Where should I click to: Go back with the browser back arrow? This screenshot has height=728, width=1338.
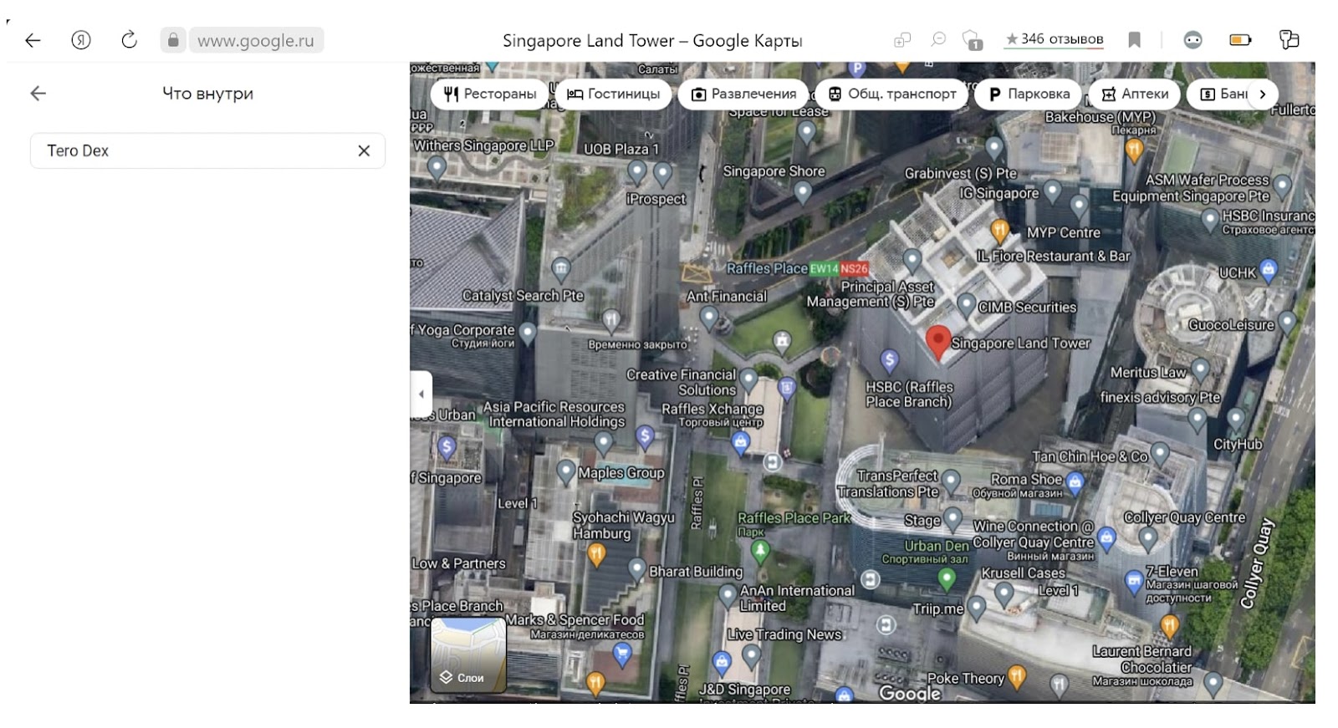33,40
